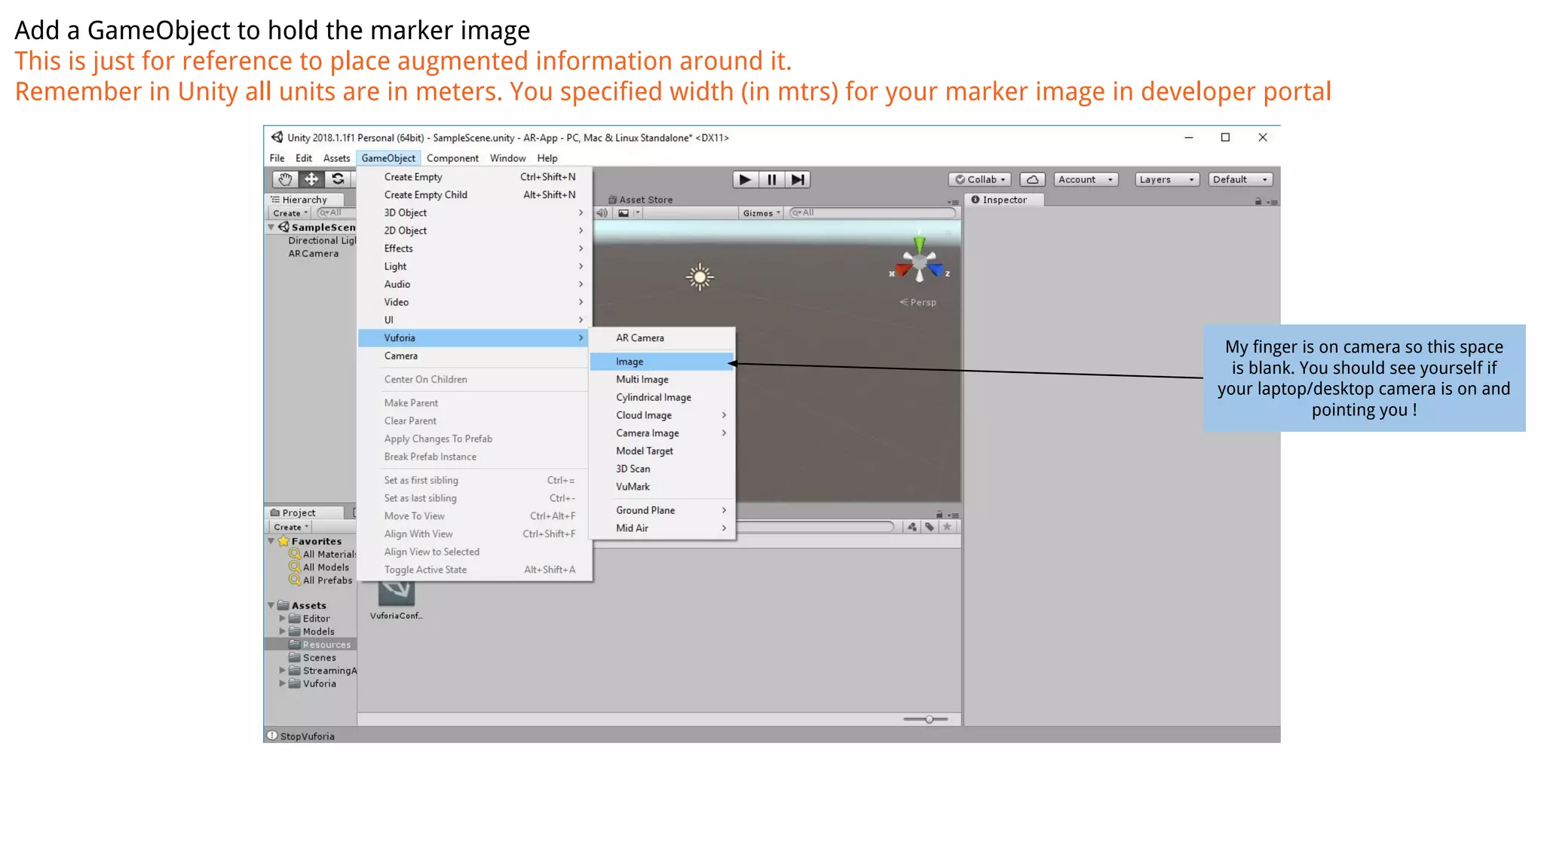The image size is (1544, 868).
Task: Select the Scenes folder
Action: [313, 658]
